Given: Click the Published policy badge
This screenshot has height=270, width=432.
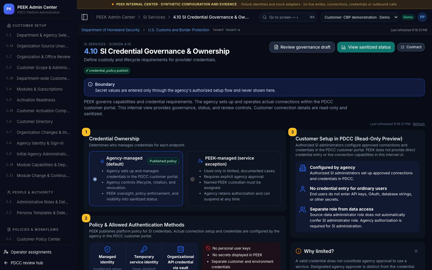Looking at the screenshot, I should (163, 161).
